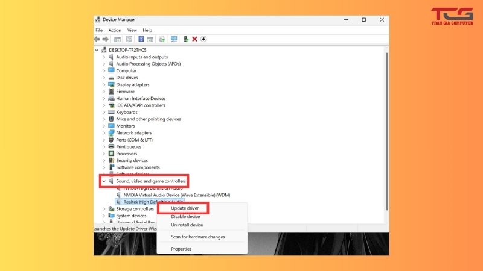Open the View menu
The image size is (483, 271).
click(x=132, y=30)
